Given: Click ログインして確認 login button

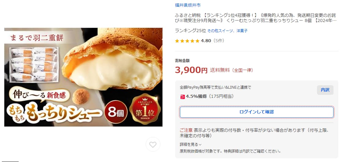Looking at the screenshot, I should pos(256,112).
